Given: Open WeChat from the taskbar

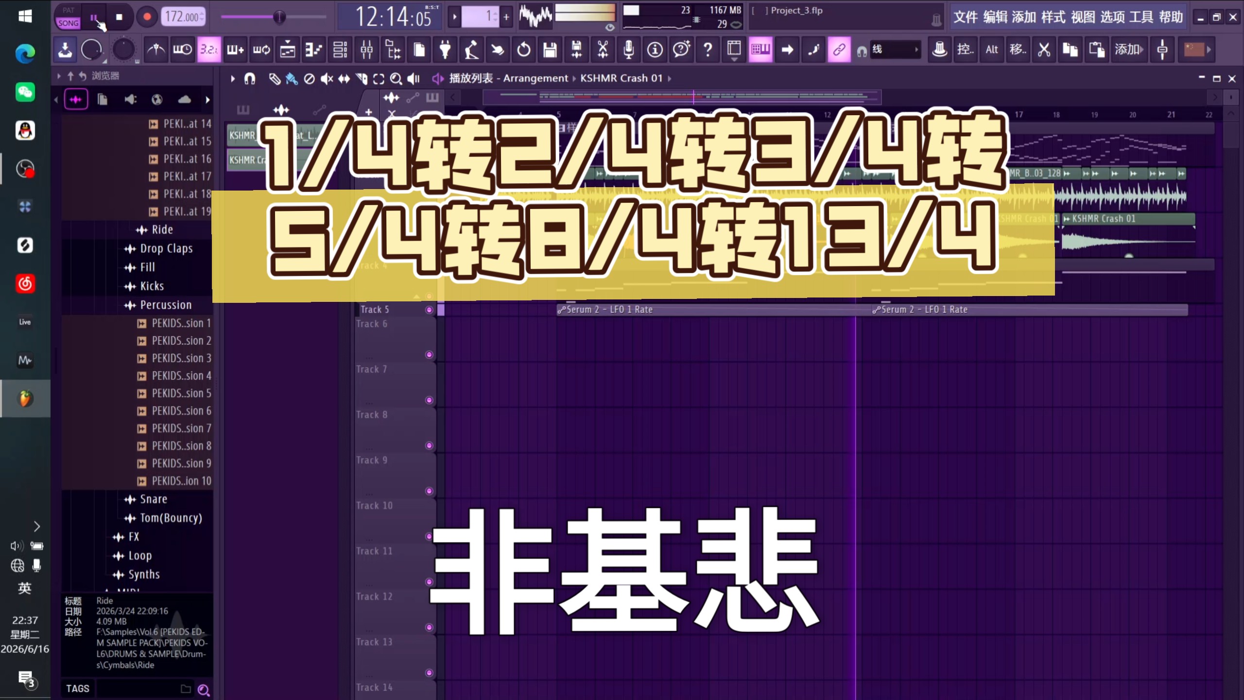Looking at the screenshot, I should [x=25, y=92].
